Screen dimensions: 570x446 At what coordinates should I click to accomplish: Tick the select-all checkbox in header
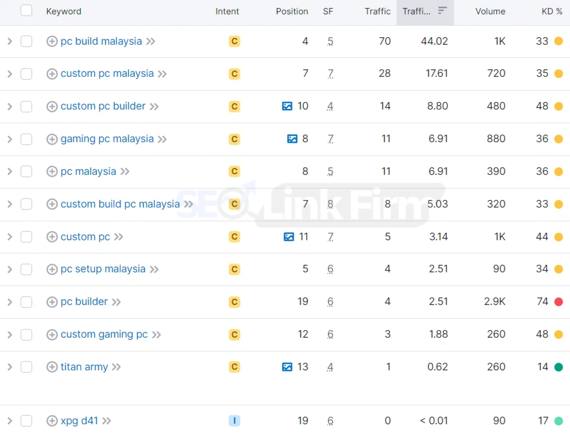26,10
